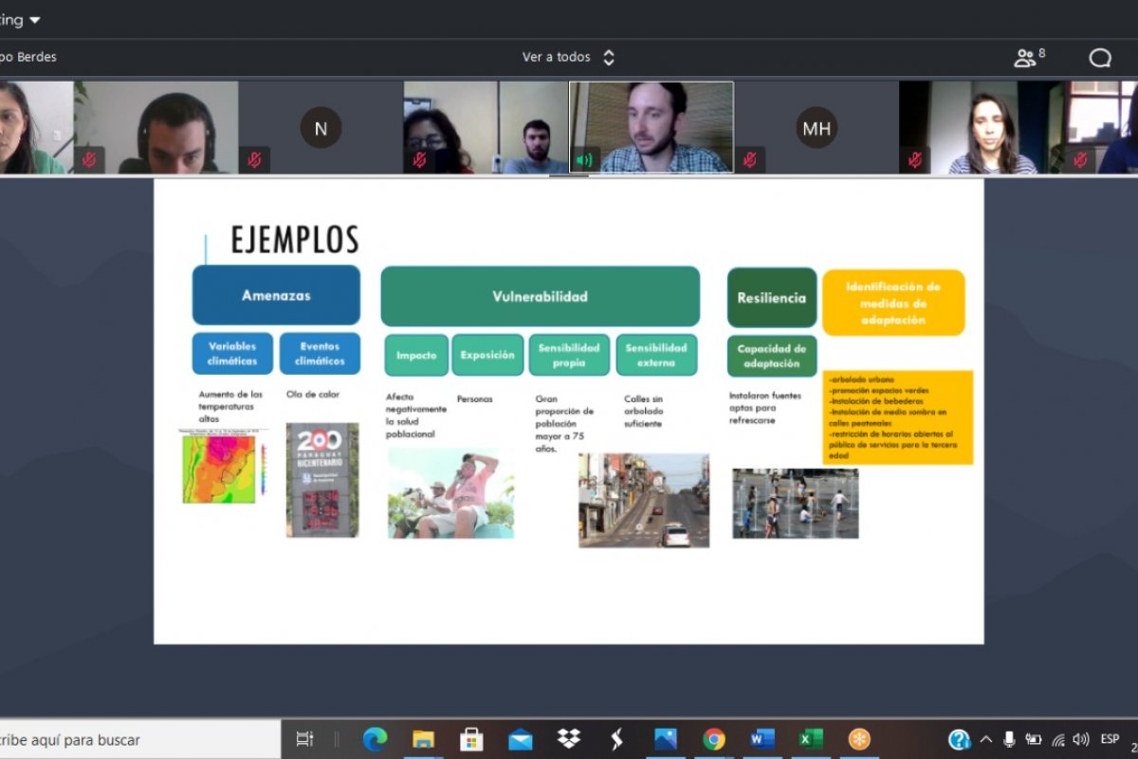Select the MH participant avatar
This screenshot has width=1138, height=759.
coord(816,128)
